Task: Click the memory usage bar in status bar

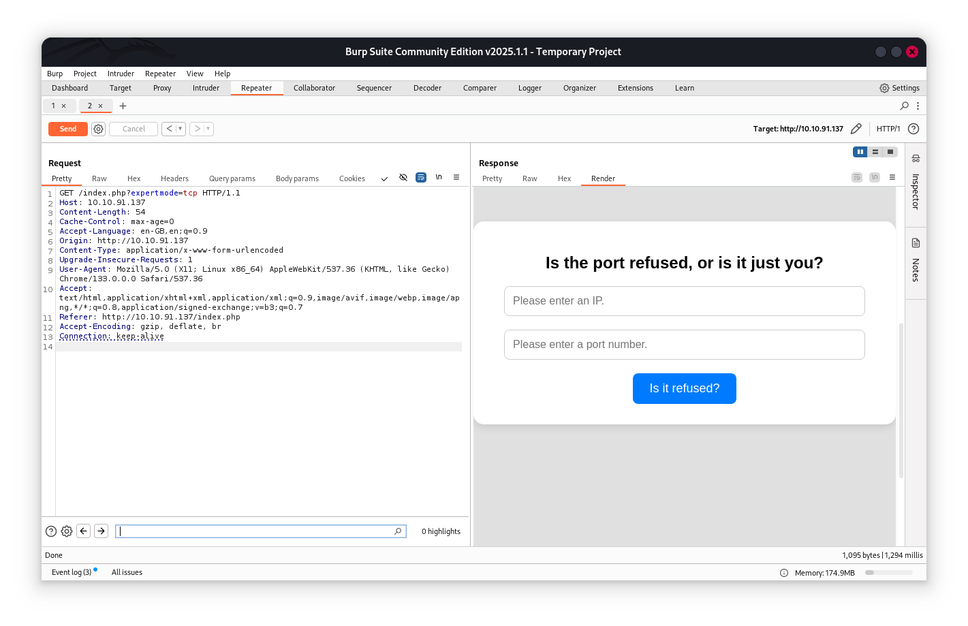Action: click(x=888, y=573)
